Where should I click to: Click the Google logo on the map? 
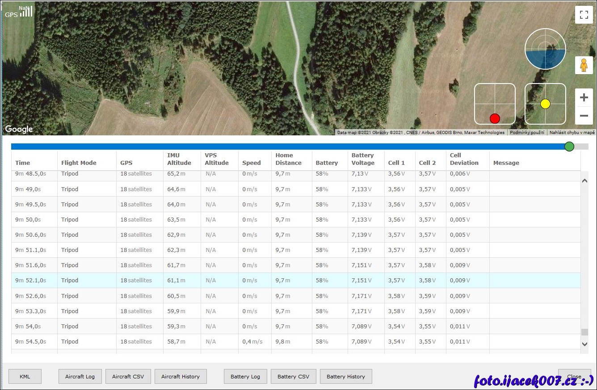pos(19,130)
